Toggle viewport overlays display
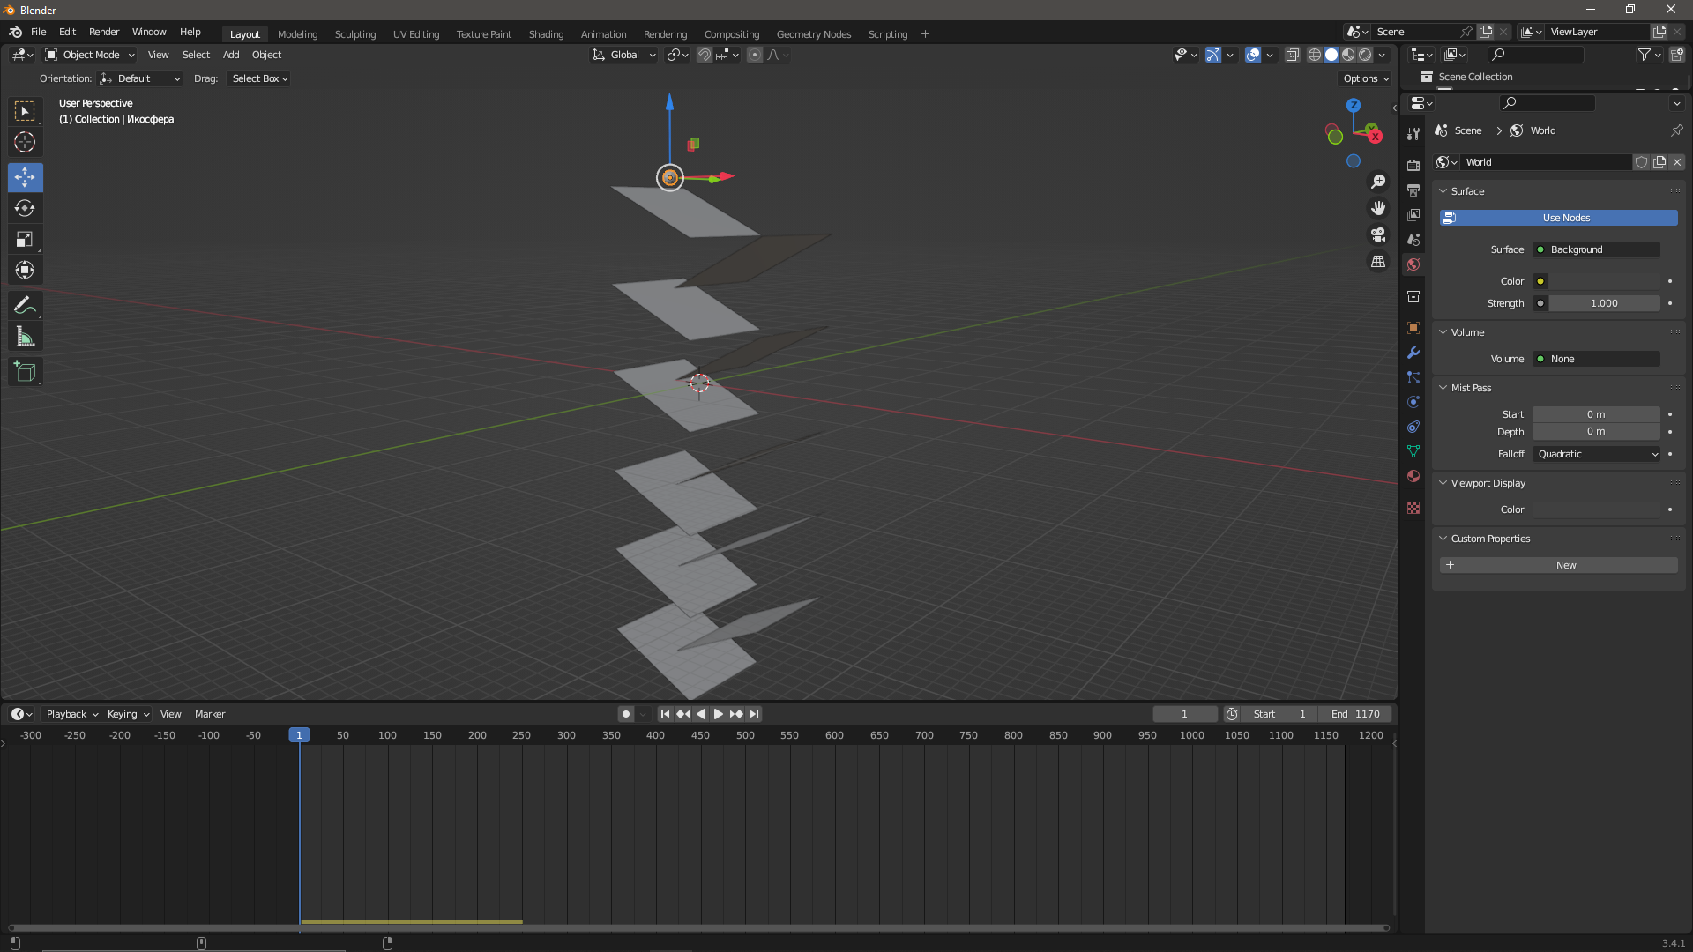This screenshot has width=1693, height=952. (x=1252, y=55)
